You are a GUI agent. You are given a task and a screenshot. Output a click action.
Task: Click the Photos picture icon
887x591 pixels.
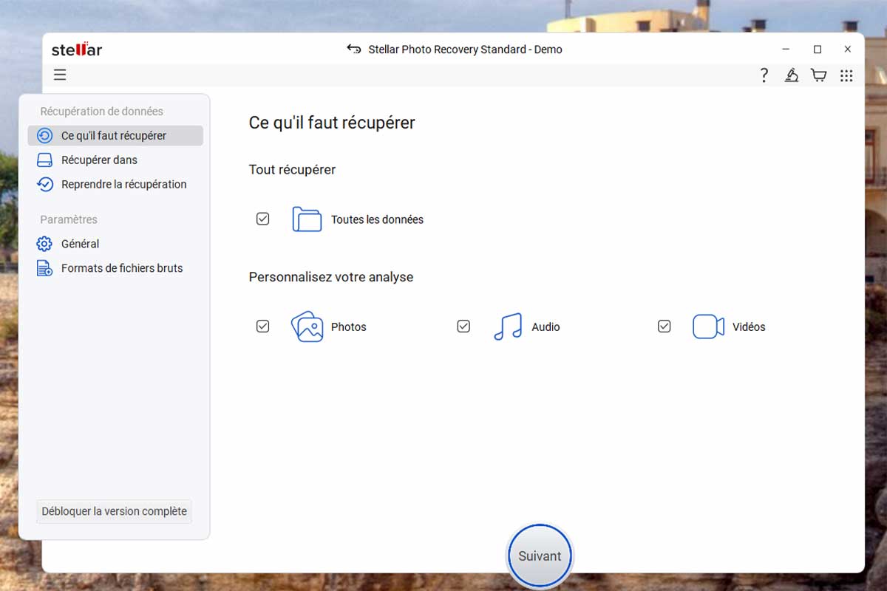(307, 327)
